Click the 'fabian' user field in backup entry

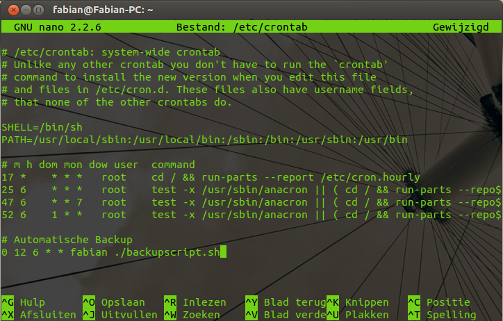tap(89, 252)
